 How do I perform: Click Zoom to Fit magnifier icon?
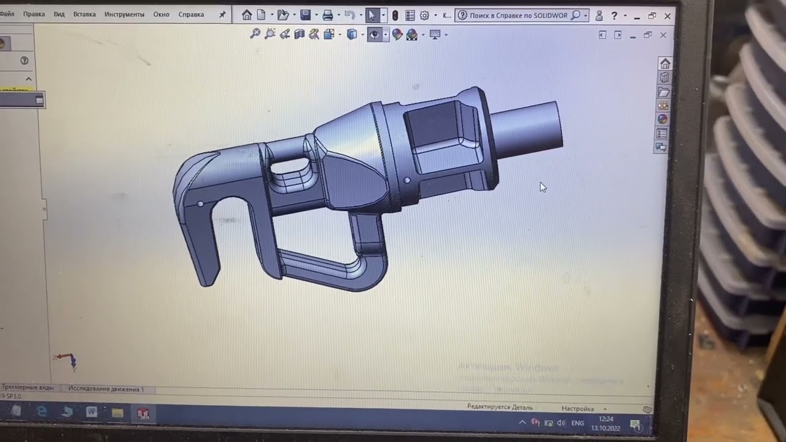coord(255,34)
